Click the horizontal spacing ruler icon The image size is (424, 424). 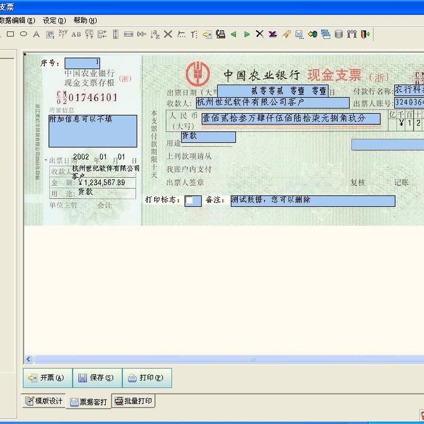(181, 34)
